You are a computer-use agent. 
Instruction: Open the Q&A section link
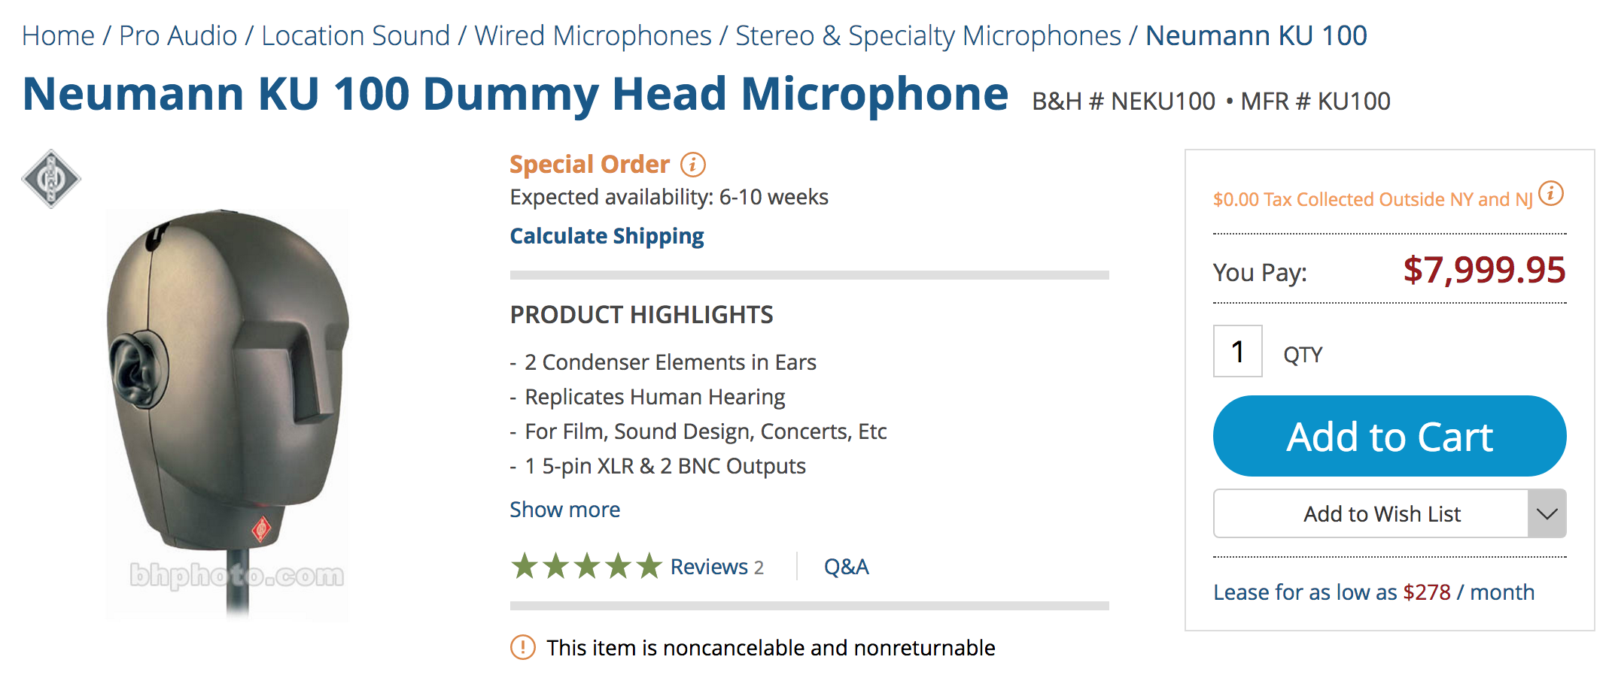846,567
